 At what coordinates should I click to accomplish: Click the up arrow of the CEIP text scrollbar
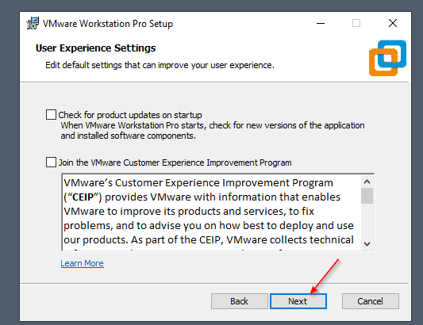coord(367,182)
